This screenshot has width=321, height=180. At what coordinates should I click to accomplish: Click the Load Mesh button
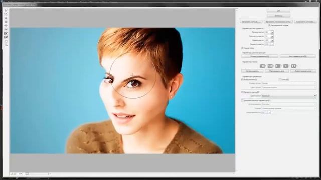point(251,22)
